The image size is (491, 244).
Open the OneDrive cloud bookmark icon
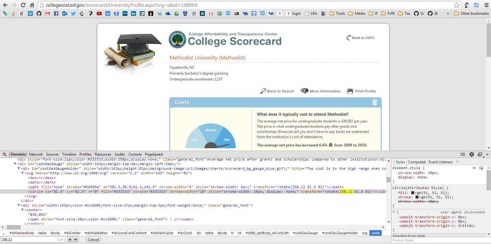168,14
